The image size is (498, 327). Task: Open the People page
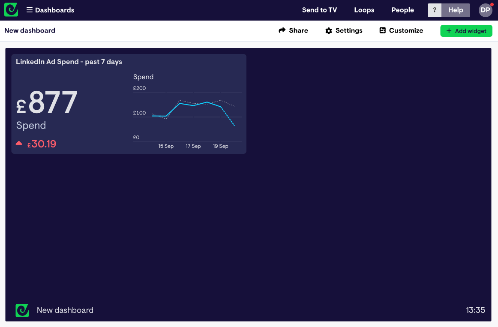click(402, 10)
